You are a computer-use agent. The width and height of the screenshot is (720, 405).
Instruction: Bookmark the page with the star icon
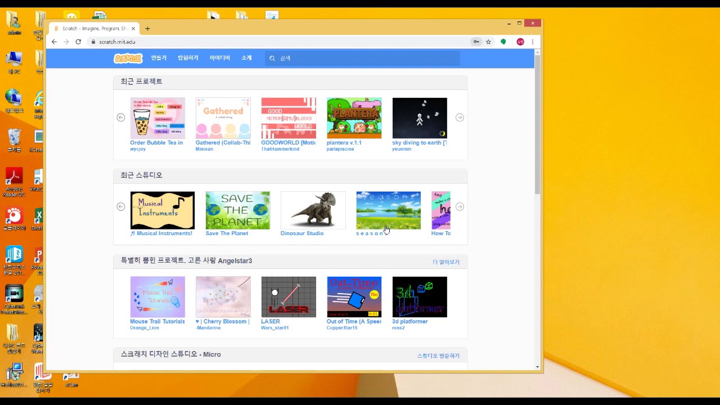point(488,42)
